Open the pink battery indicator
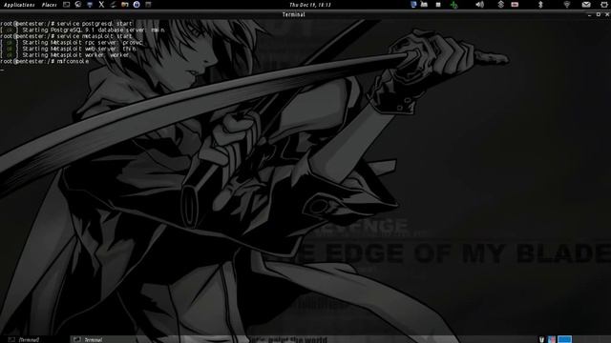This screenshot has width=611, height=343. pyautogui.click(x=515, y=5)
